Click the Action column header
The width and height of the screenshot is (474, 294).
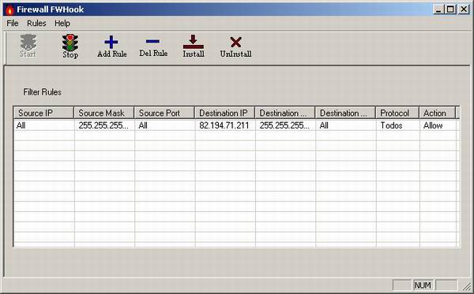437,113
